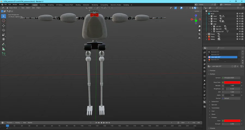245x130 pixels.
Task: Open the Render menu
Action: point(15,5)
